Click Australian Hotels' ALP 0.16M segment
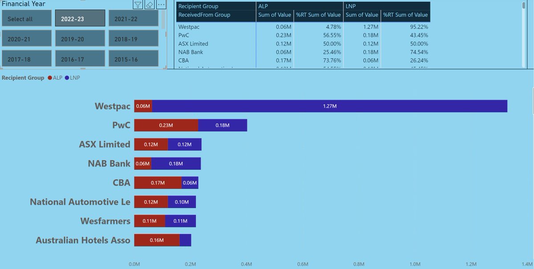The image size is (534, 269). (157, 240)
